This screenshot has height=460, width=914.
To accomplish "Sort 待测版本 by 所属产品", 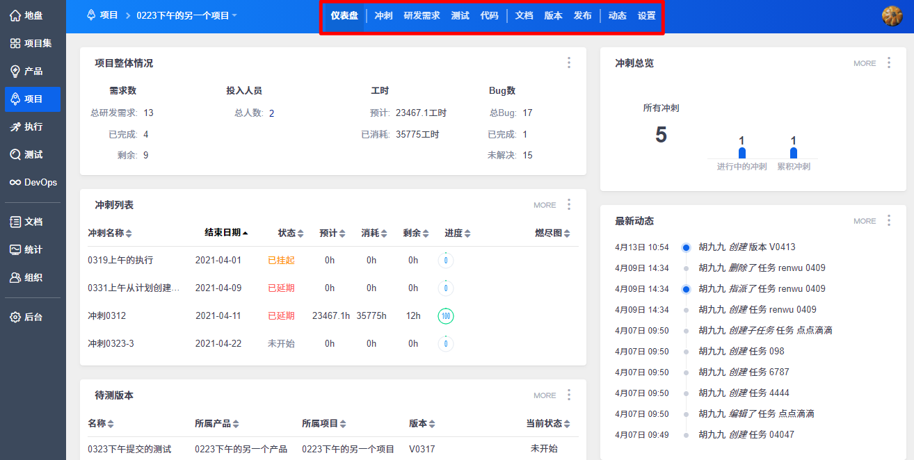I will (217, 423).
